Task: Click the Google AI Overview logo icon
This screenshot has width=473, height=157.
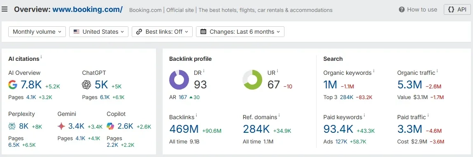Action: 13,85
